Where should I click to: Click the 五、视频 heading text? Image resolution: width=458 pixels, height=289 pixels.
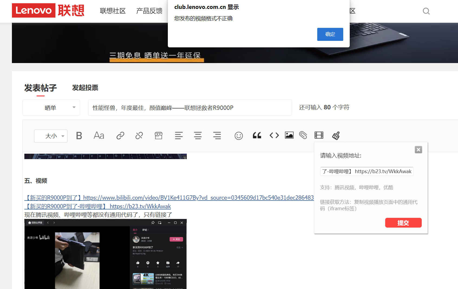(x=36, y=181)
